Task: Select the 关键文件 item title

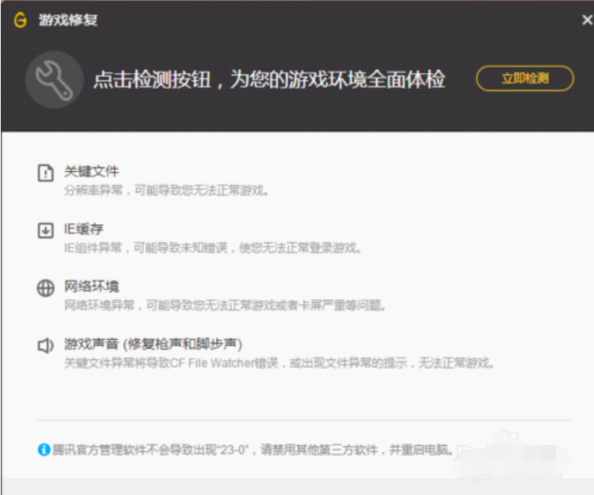Action: pos(91,171)
